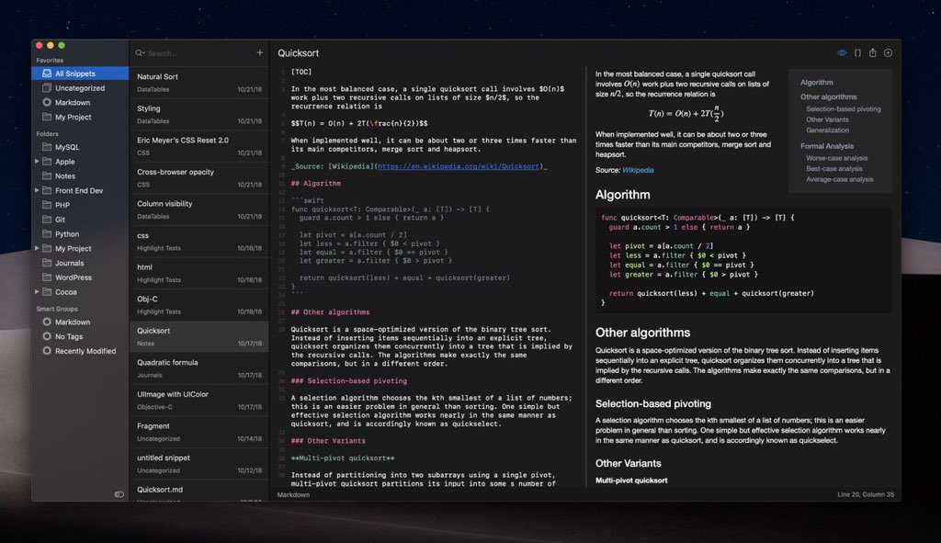The height and width of the screenshot is (543, 941).
Task: Open the Quadratic formula snippet
Action: [x=199, y=368]
